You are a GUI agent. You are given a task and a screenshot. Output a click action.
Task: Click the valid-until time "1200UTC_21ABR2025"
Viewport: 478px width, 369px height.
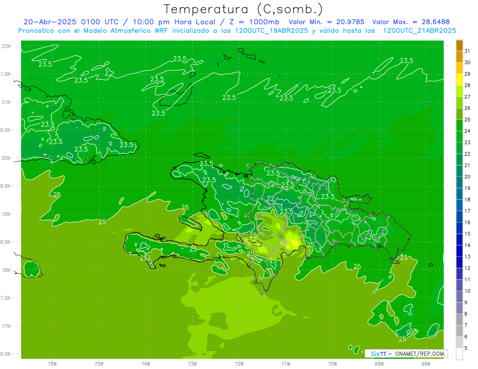tap(419, 30)
